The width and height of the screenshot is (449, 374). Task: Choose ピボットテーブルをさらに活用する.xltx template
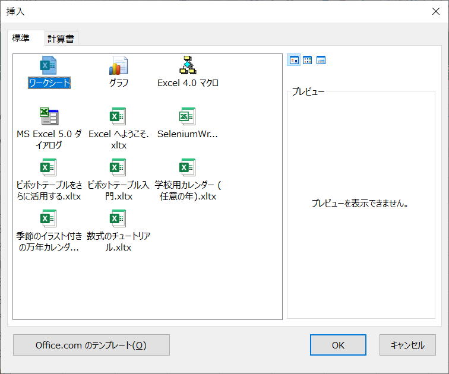click(x=49, y=167)
